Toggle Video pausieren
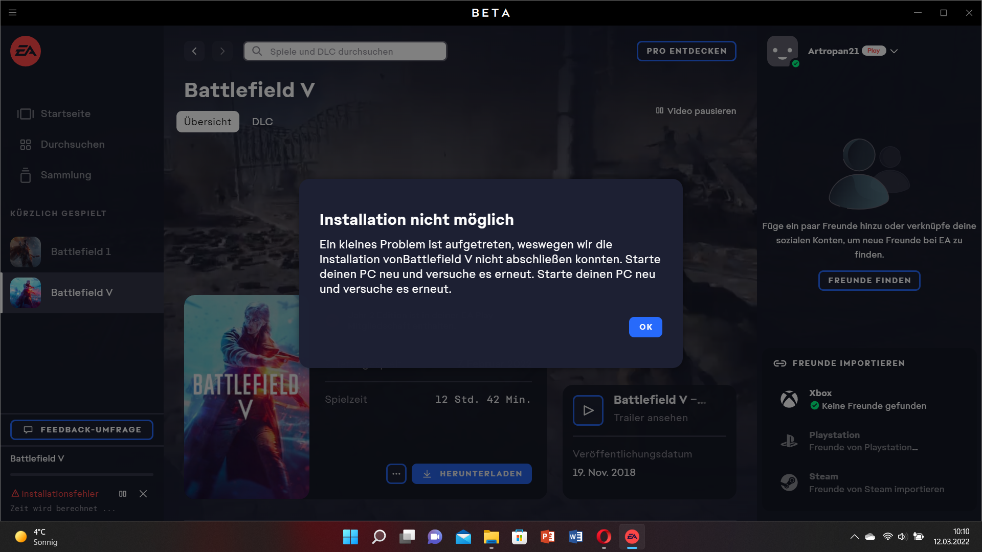Image resolution: width=982 pixels, height=552 pixels. [x=696, y=111]
